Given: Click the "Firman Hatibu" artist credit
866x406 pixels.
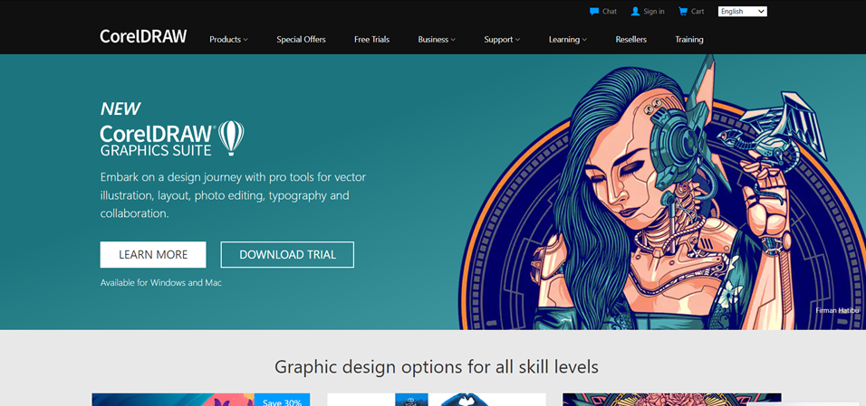Looking at the screenshot, I should pos(837,310).
